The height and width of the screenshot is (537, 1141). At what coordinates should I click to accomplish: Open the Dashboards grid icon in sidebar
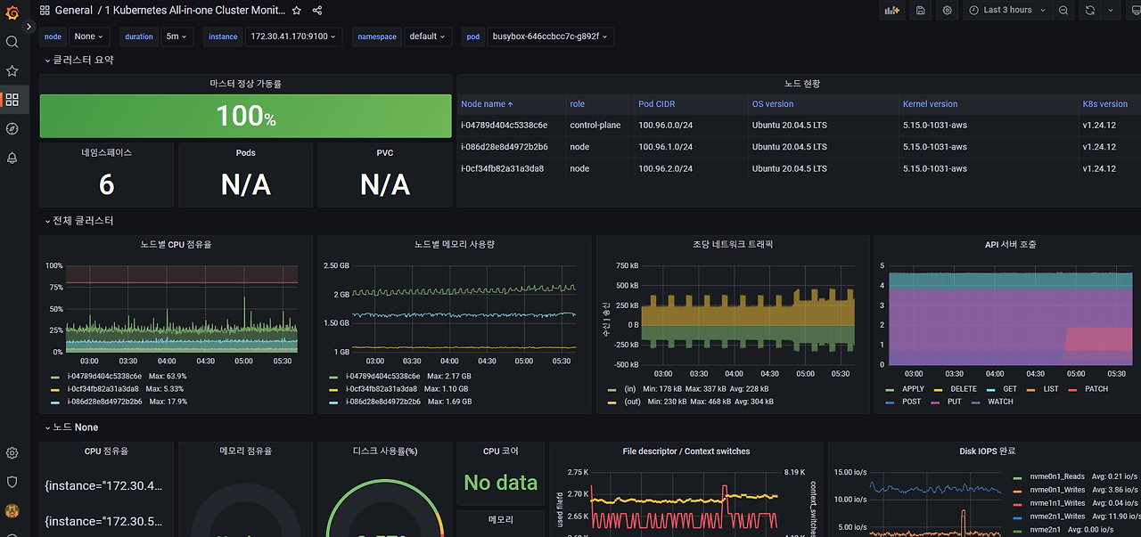(x=12, y=100)
